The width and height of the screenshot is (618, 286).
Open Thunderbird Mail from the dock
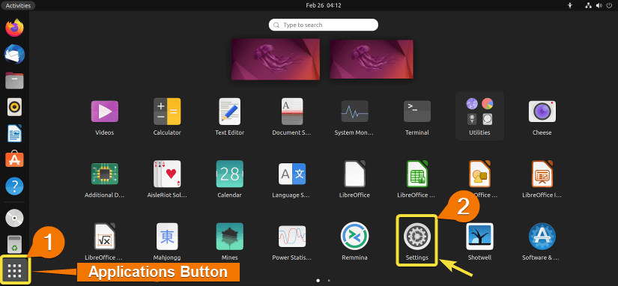14,54
